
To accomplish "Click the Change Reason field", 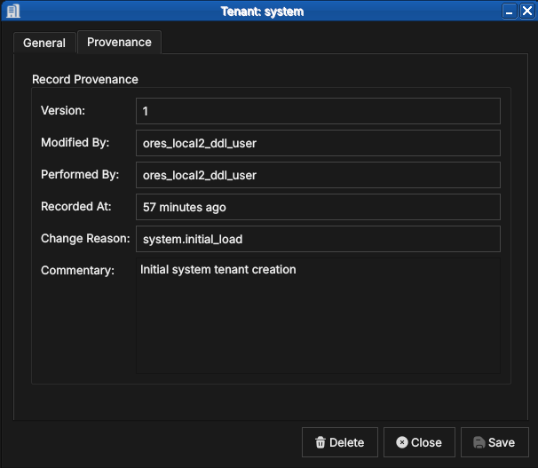I will [318, 239].
